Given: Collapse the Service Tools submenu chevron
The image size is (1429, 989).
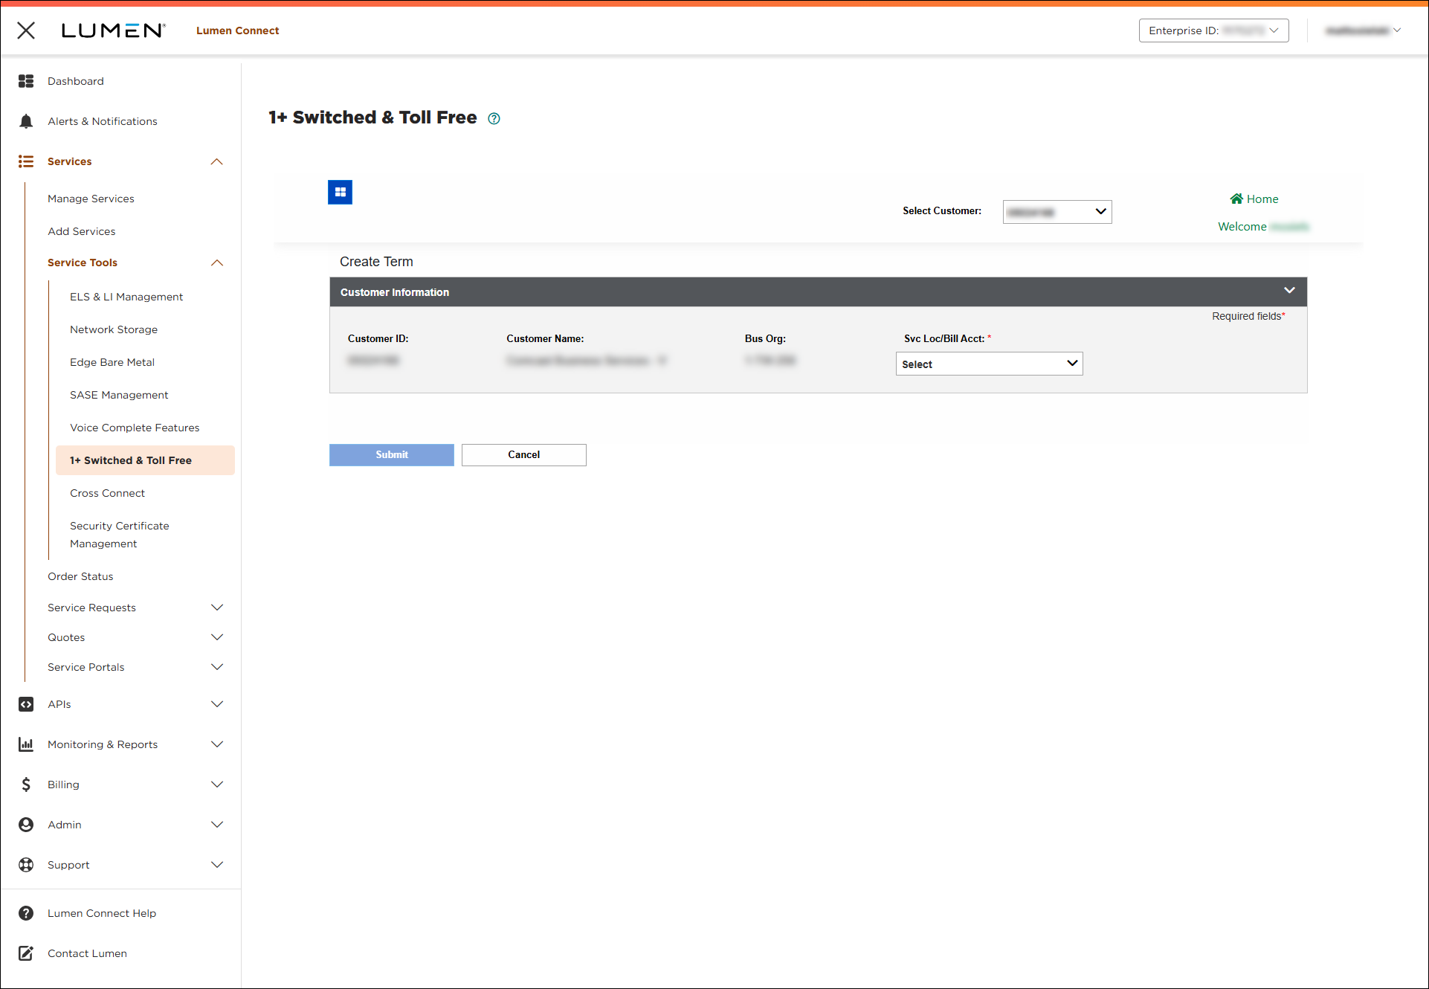Looking at the screenshot, I should click(217, 262).
